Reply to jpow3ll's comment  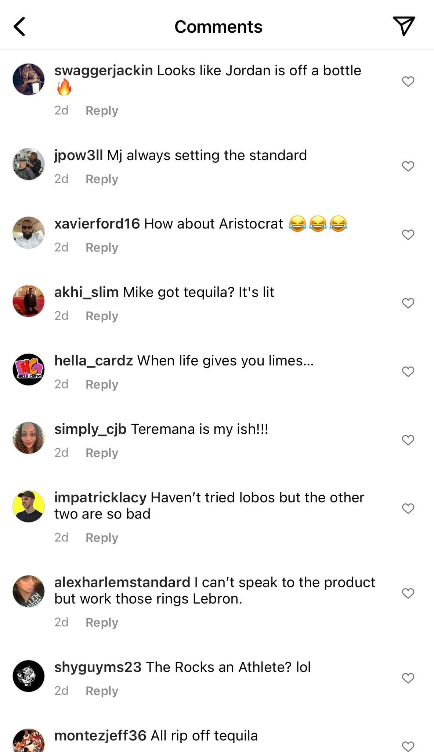pyautogui.click(x=102, y=179)
